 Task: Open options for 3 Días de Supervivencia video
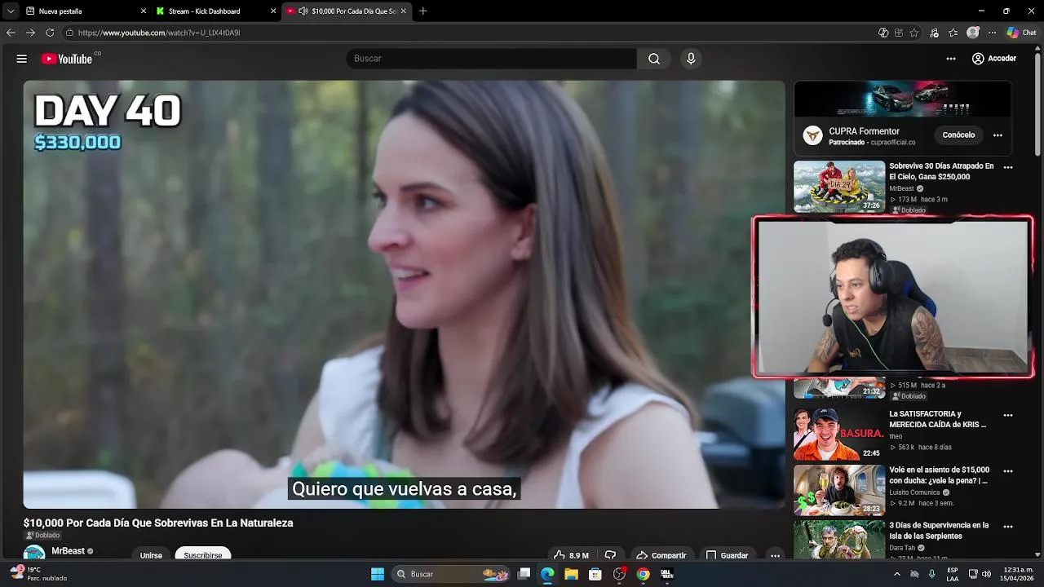coord(1008,527)
